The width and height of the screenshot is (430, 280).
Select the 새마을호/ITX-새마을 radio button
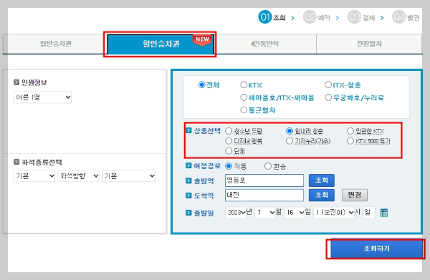click(x=244, y=97)
